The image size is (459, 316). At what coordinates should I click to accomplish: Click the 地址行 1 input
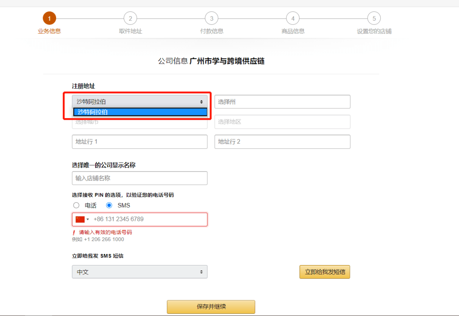pos(140,141)
